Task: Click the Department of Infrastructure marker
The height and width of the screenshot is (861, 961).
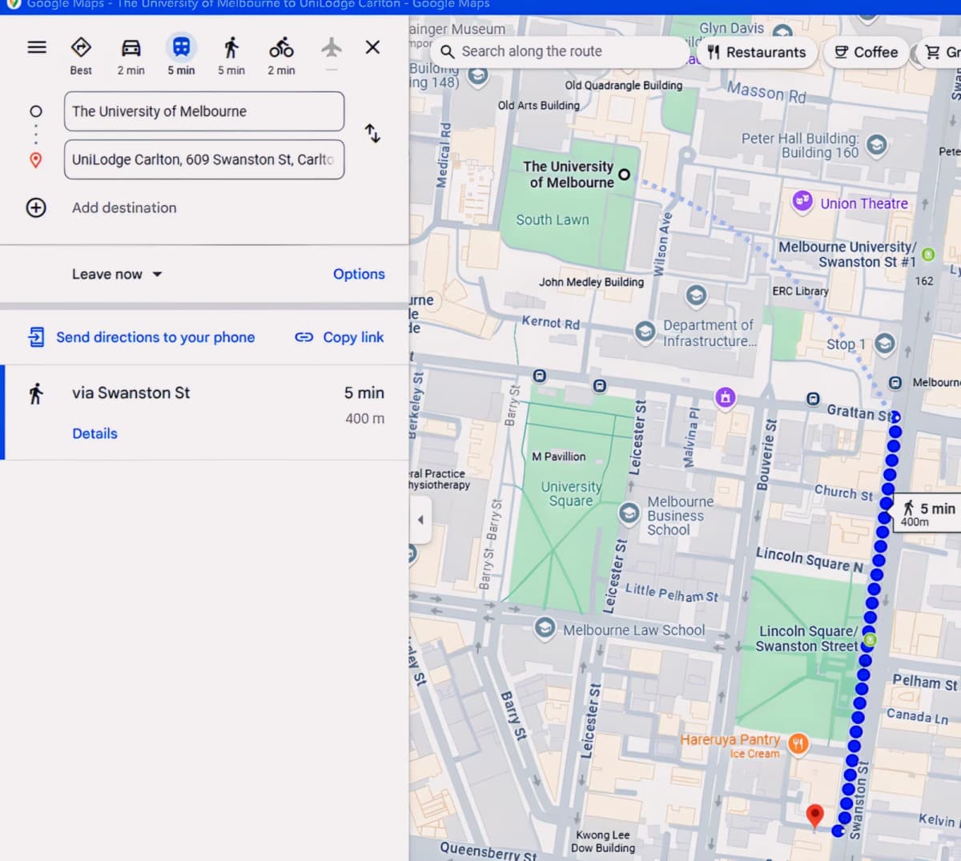Action: tap(645, 331)
